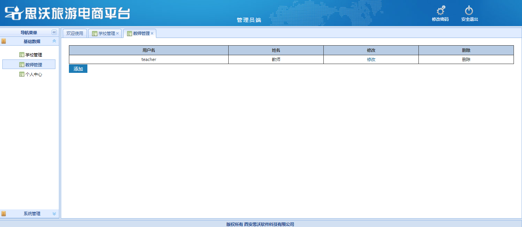Click the 用户名 column header
This screenshot has height=227, width=522.
pos(149,50)
